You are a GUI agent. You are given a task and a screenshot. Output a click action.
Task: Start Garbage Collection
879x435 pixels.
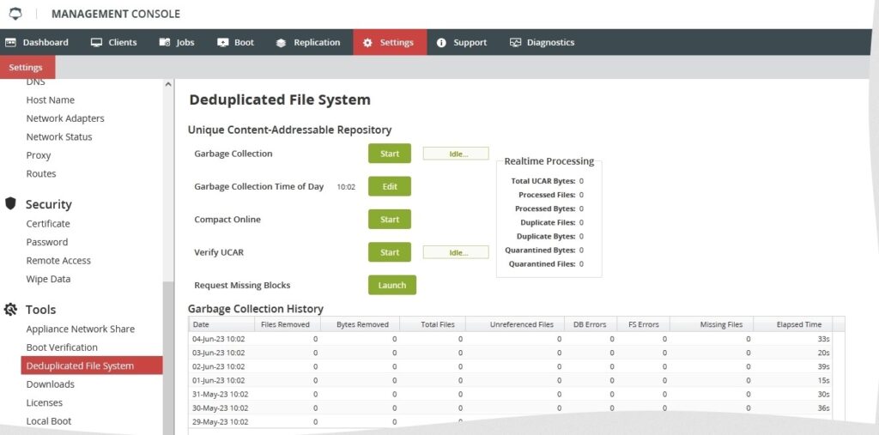click(390, 154)
